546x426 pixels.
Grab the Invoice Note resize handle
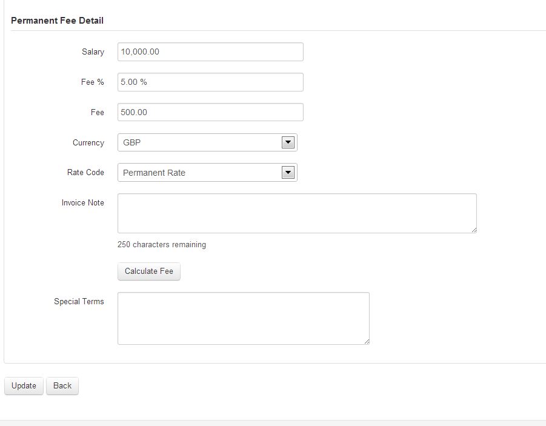(x=474, y=230)
